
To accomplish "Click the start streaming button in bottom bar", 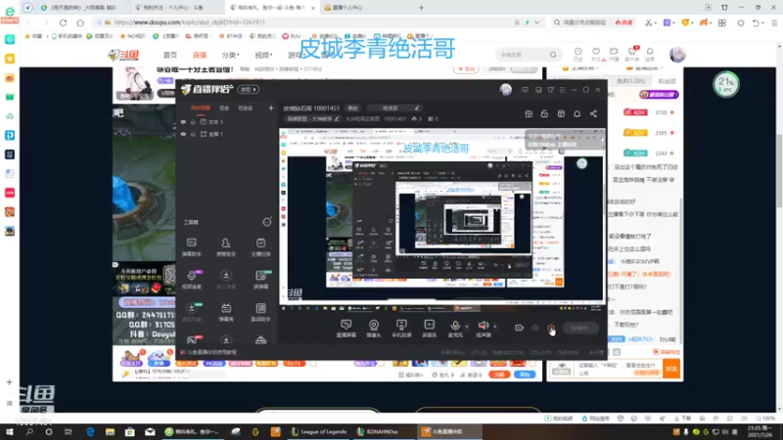I will click(580, 328).
